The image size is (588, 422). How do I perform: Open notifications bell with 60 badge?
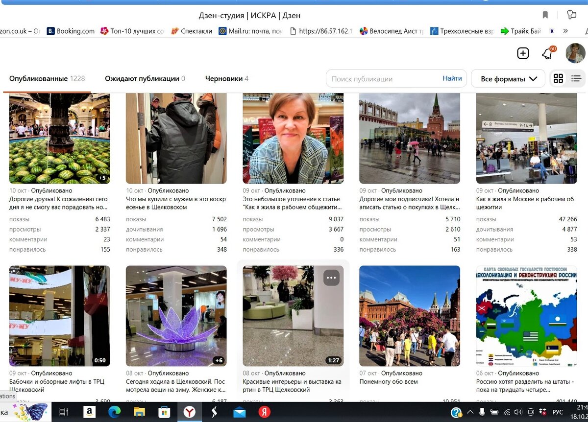click(x=548, y=53)
